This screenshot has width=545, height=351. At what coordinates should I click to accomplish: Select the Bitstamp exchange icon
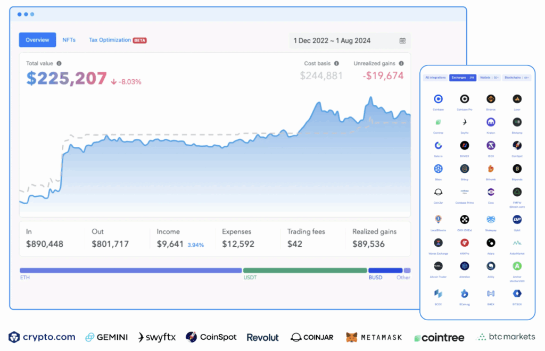pos(517,122)
